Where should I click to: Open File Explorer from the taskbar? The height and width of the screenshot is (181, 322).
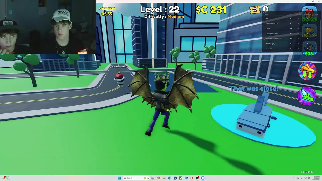click(164, 178)
